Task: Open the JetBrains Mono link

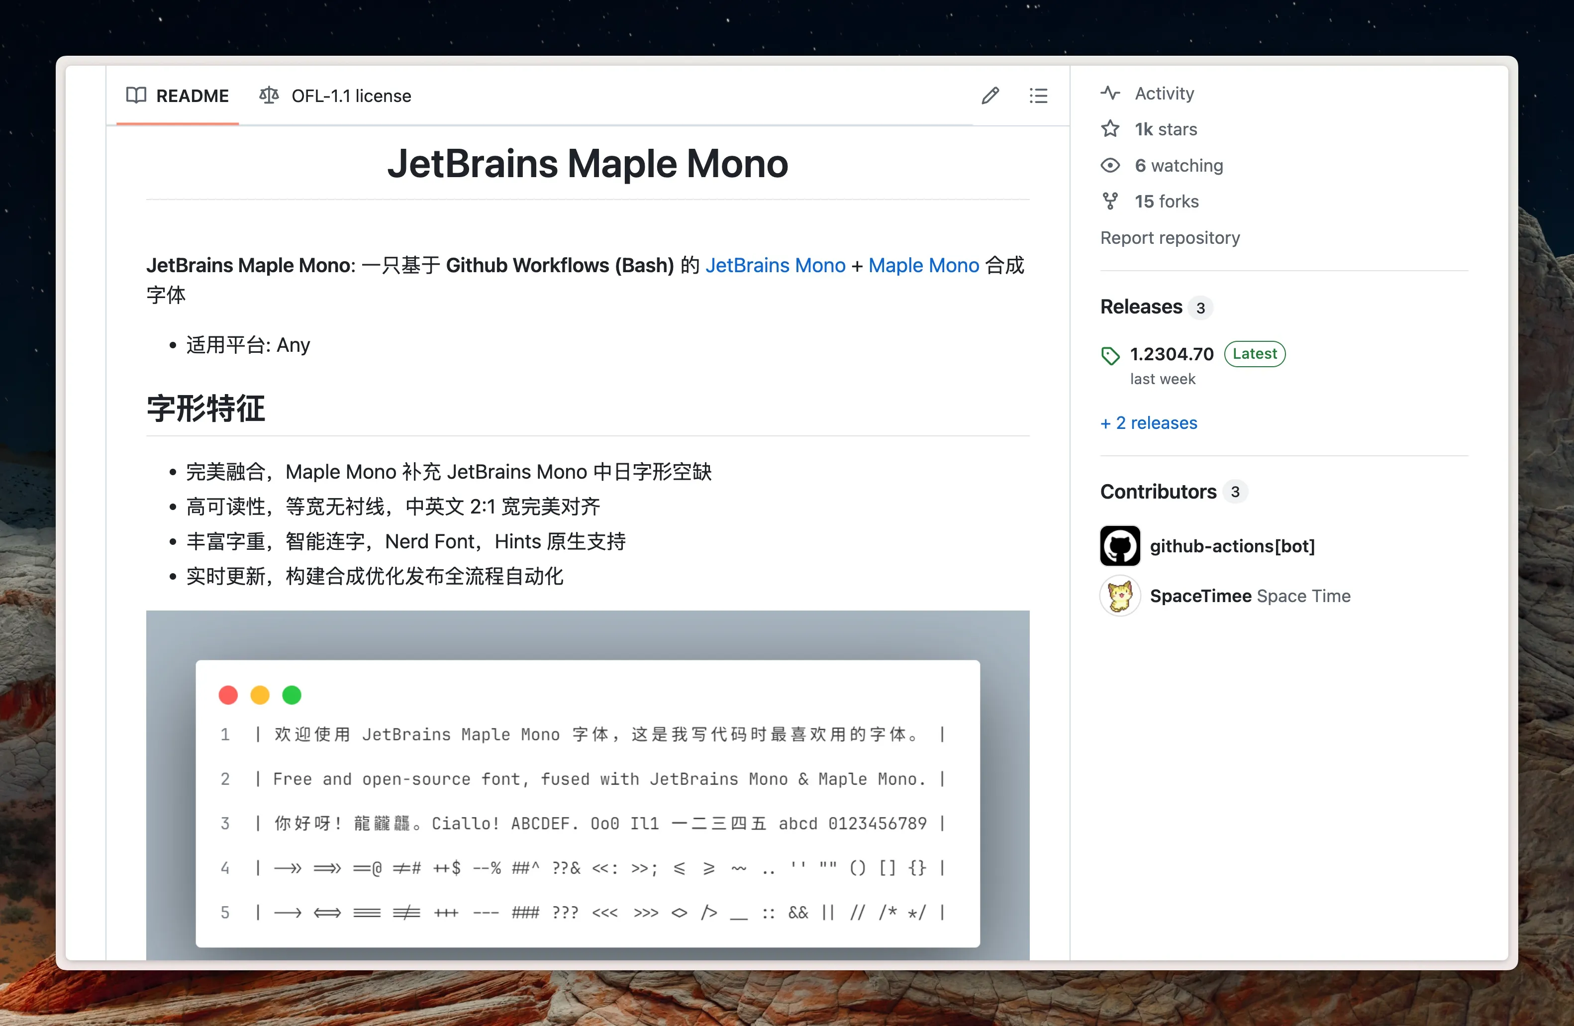Action: [775, 265]
